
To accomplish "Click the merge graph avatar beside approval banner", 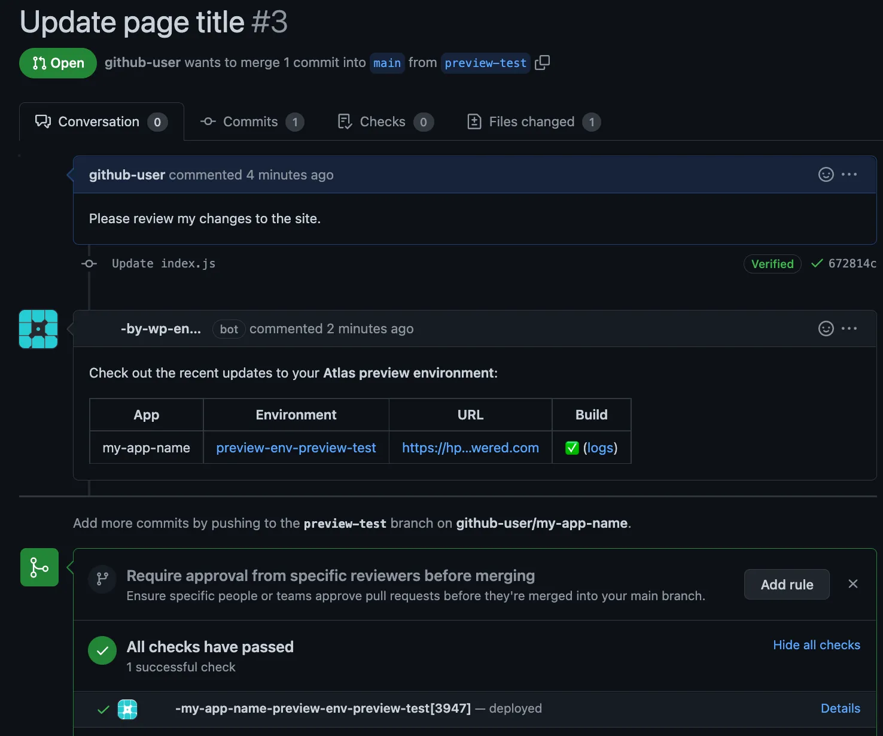I will pos(39,567).
